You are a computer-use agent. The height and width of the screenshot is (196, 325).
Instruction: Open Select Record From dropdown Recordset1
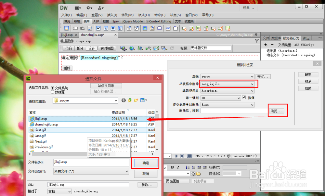[227, 91]
